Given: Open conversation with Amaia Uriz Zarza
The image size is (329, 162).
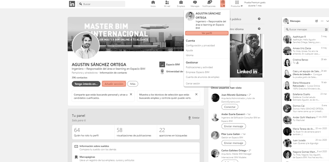Looking at the screenshot, I should pyautogui.click(x=305, y=51).
